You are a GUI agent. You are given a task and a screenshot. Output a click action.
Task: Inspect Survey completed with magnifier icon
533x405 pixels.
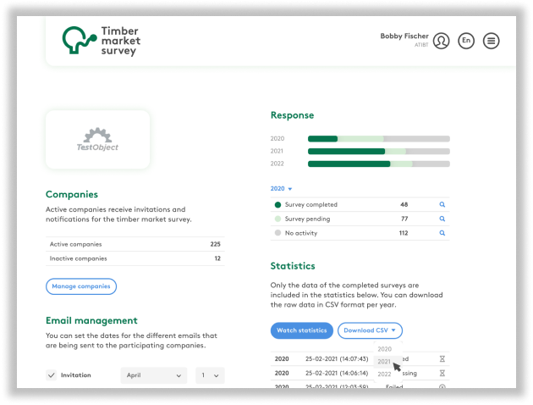(442, 204)
